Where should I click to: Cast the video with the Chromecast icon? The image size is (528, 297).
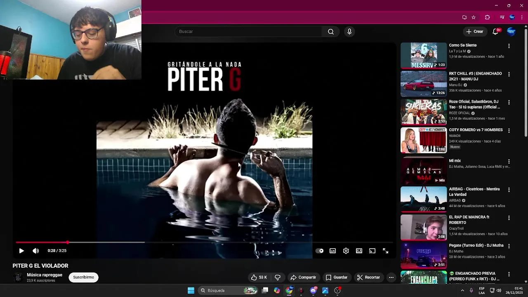pos(372,251)
